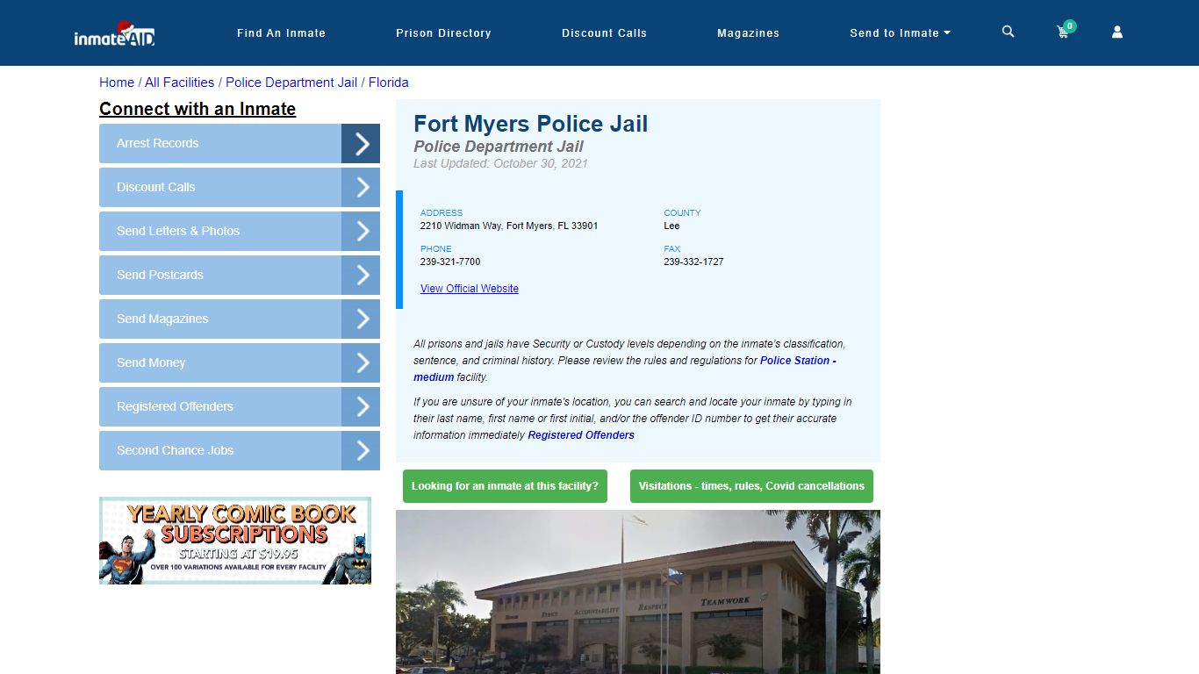This screenshot has height=674, width=1199.
Task: Click the Visitations times and rules button
Action: (750, 485)
